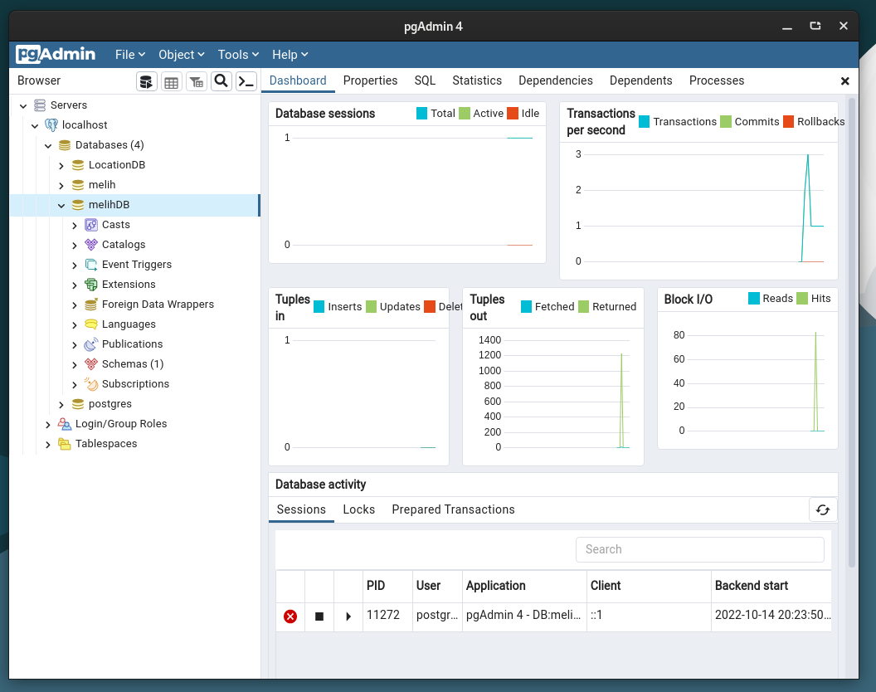Click the Casts node icon
This screenshot has height=692, width=876.
click(91, 225)
